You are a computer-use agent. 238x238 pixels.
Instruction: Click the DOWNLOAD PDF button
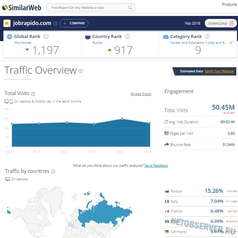click(x=221, y=23)
